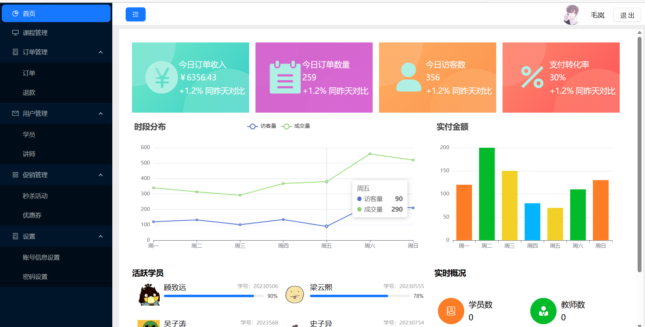Open the 订单 submenu item
The height and width of the screenshot is (327, 645).
[56, 73]
